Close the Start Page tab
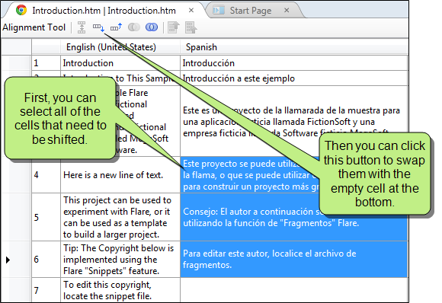 (x=287, y=11)
